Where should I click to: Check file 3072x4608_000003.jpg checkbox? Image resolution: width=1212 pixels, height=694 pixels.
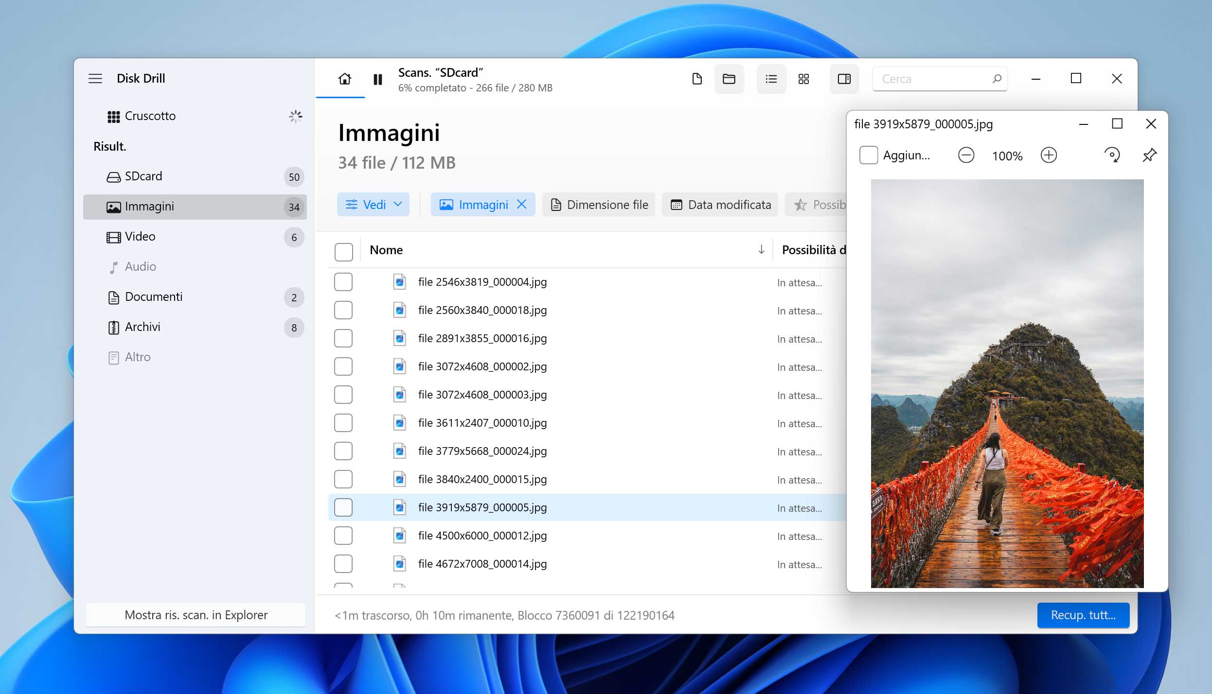343,395
